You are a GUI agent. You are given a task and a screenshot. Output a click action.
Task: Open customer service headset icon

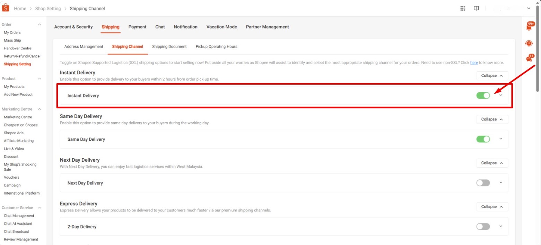coord(529,43)
